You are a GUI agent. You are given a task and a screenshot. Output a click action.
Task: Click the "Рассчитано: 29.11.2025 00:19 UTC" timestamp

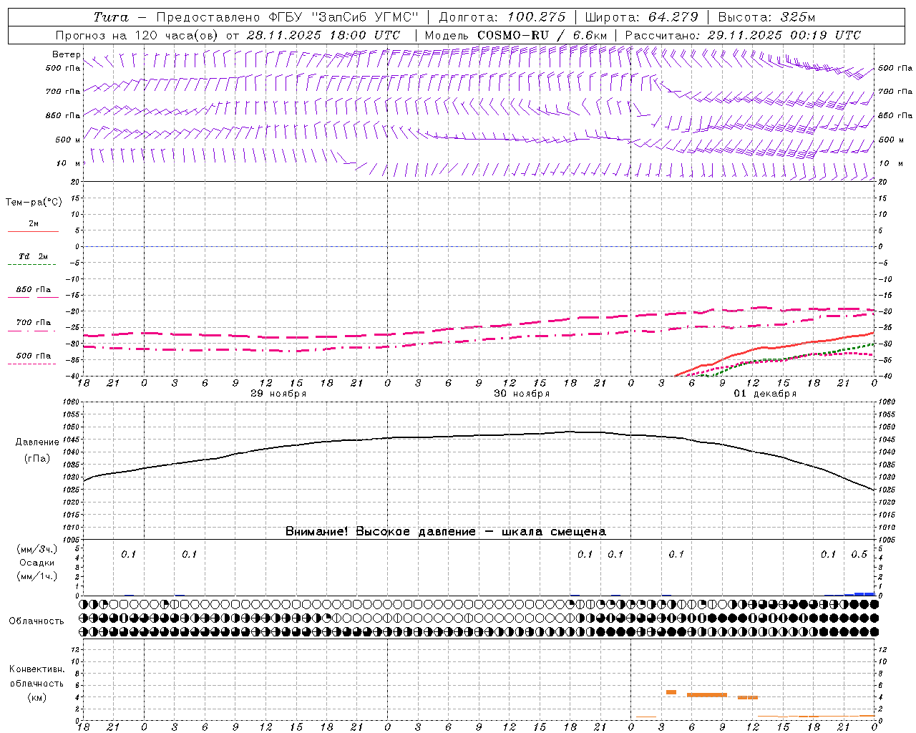point(743,35)
